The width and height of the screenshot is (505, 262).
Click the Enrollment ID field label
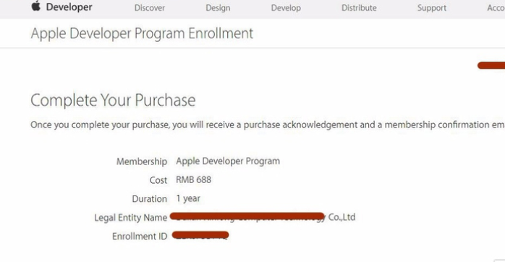pyautogui.click(x=140, y=236)
